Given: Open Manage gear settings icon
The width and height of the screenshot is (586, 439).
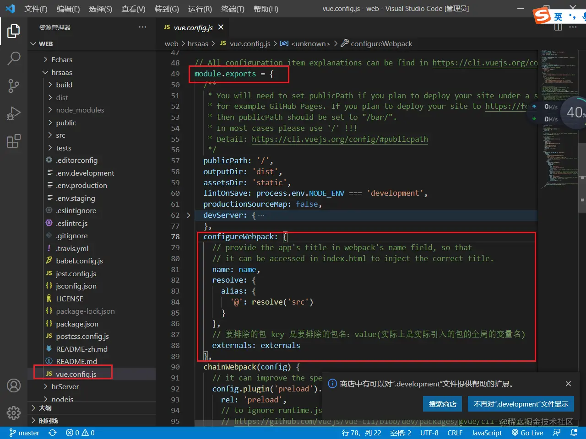Looking at the screenshot, I should (x=14, y=412).
